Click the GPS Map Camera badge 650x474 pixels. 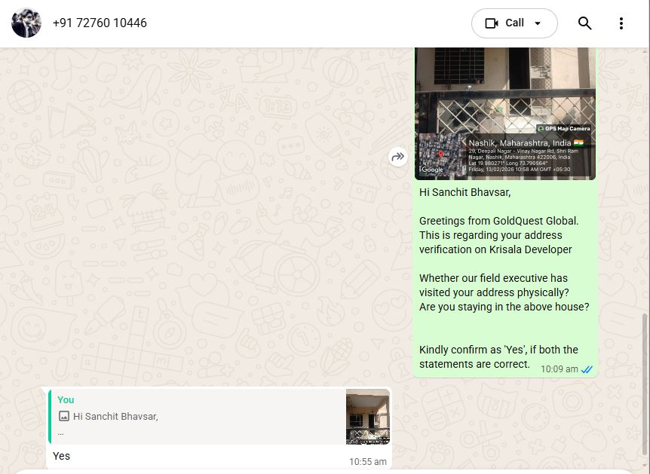563,129
